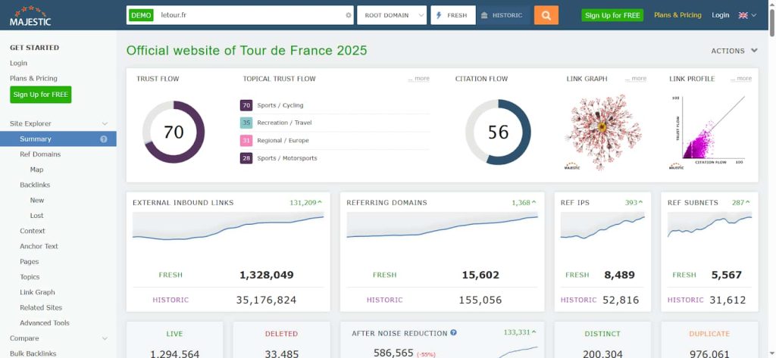Click the UK flag language icon
Image resolution: width=776 pixels, height=358 pixels.
pos(743,15)
